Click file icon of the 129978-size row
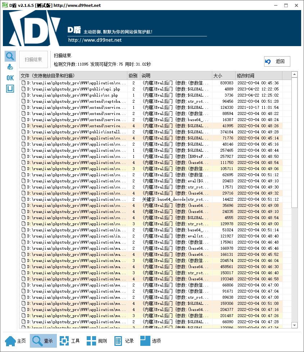 [23, 224]
